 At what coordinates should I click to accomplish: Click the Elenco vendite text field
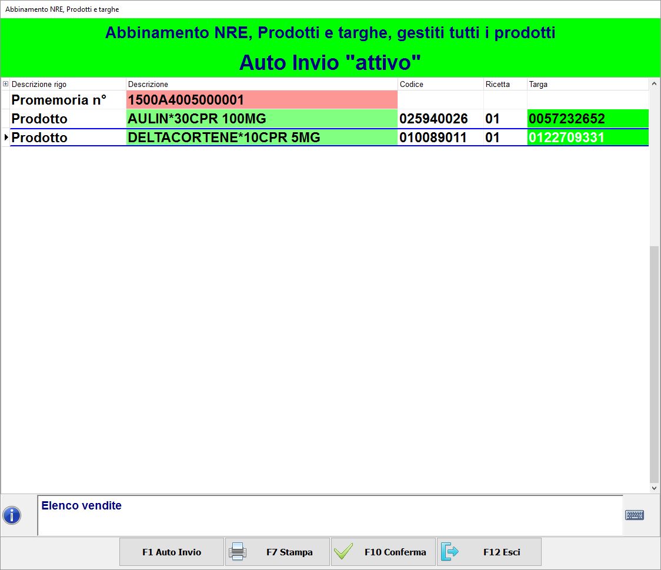(x=329, y=515)
